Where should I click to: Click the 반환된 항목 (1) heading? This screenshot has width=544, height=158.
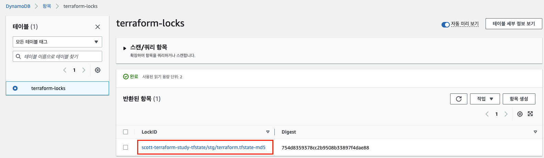pyautogui.click(x=142, y=99)
